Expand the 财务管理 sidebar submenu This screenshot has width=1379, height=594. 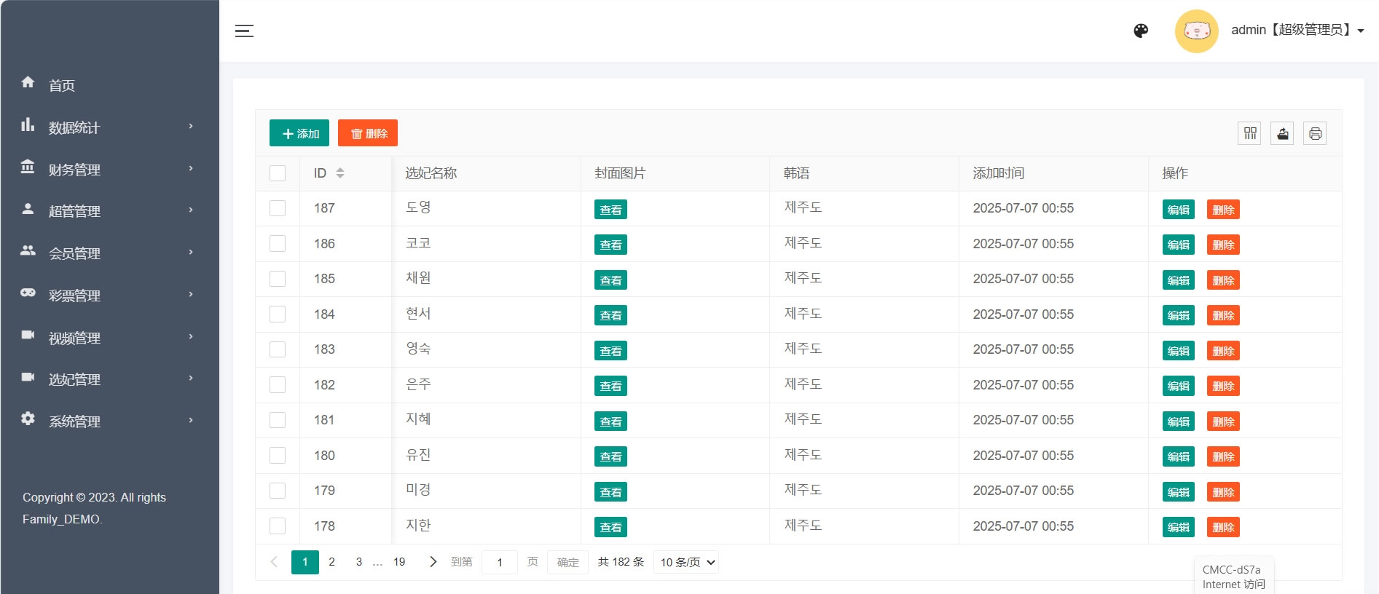108,170
